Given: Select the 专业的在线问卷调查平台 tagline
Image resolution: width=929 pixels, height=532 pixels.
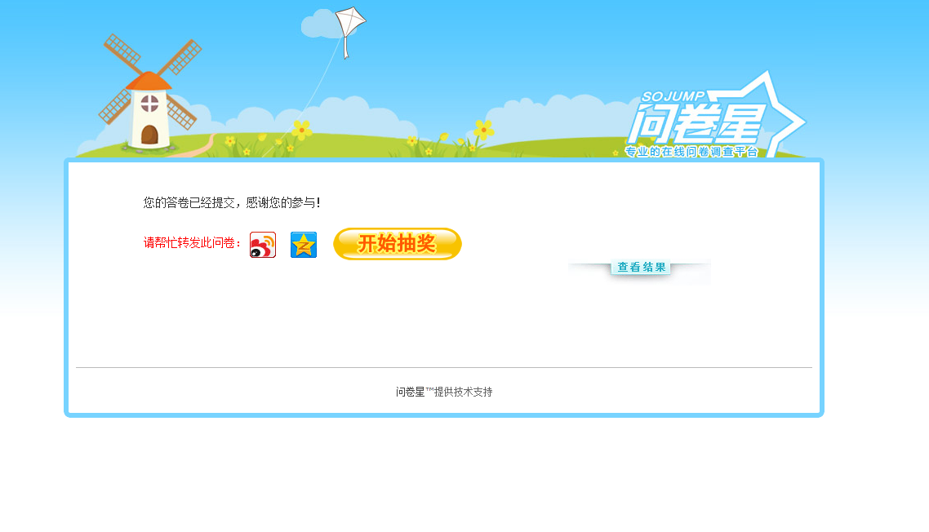Looking at the screenshot, I should (x=691, y=152).
